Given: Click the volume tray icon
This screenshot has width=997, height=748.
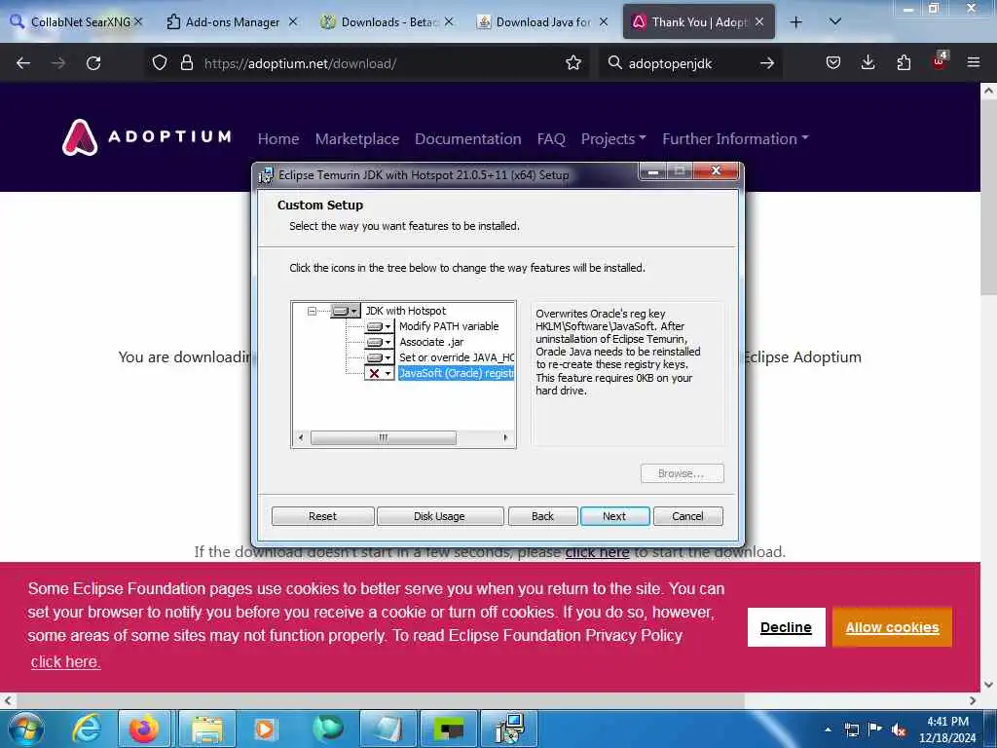Looking at the screenshot, I should coord(899,730).
